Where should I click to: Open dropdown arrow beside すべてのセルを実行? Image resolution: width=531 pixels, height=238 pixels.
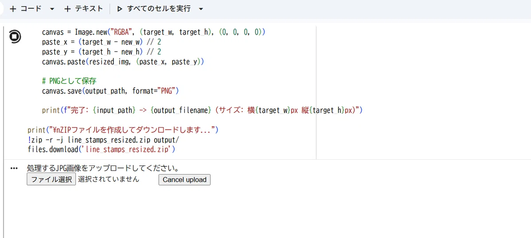(201, 9)
